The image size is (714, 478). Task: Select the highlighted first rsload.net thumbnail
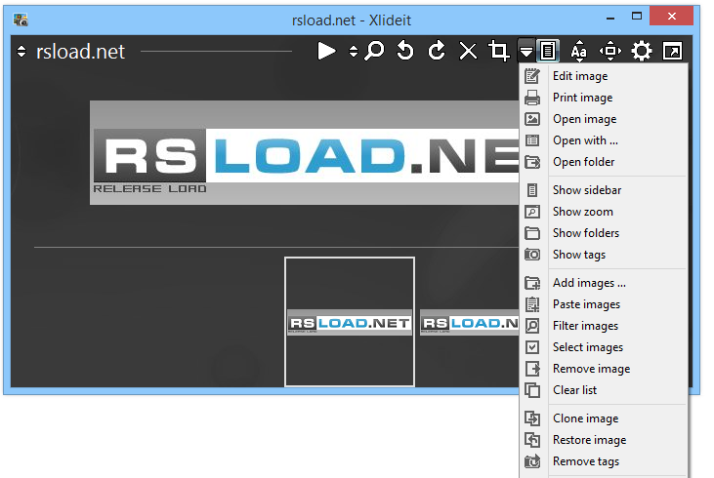coord(350,322)
